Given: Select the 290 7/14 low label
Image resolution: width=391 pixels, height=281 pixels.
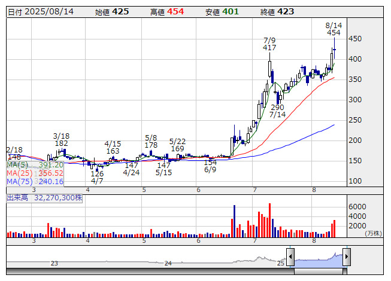Looking at the screenshot, I should 278,111.
